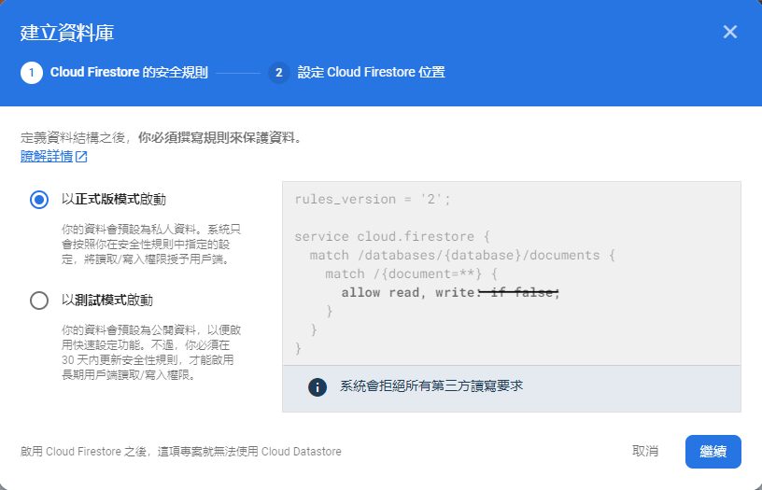Click the external link icon beside 瞭解詳情
The height and width of the screenshot is (490, 762).
click(x=81, y=157)
